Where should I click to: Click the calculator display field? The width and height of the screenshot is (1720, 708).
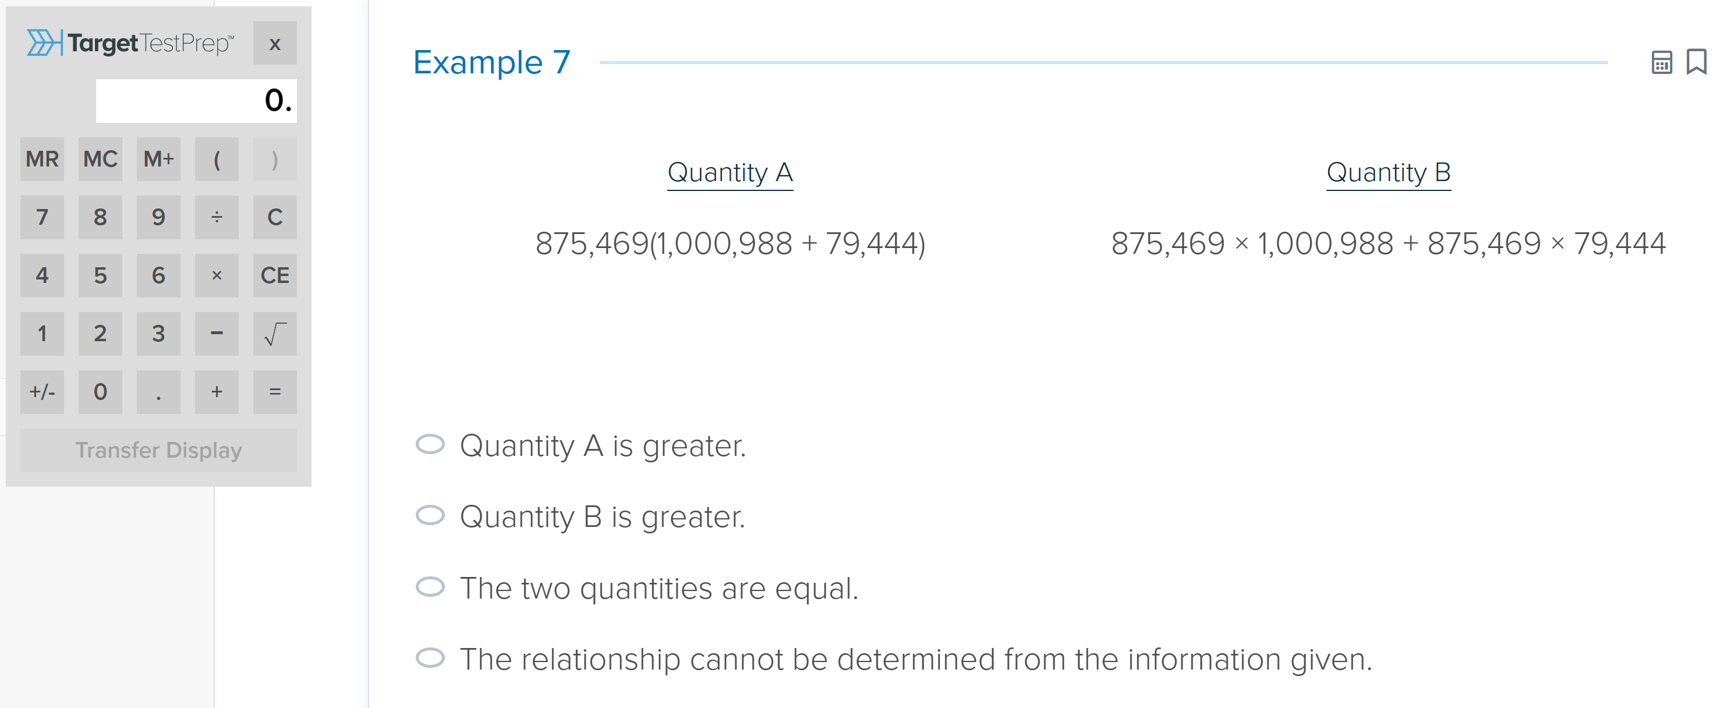pos(196,101)
